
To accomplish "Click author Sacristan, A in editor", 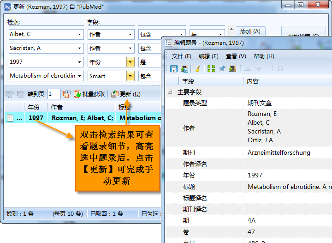I will tap(264, 132).
